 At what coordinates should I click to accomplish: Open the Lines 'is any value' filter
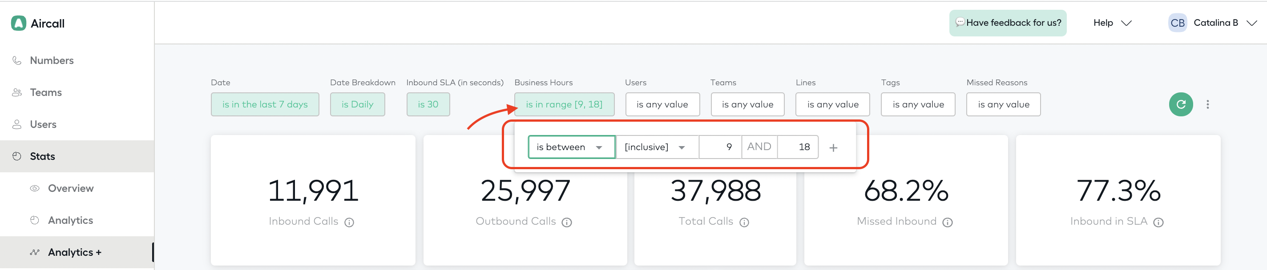[x=832, y=104]
